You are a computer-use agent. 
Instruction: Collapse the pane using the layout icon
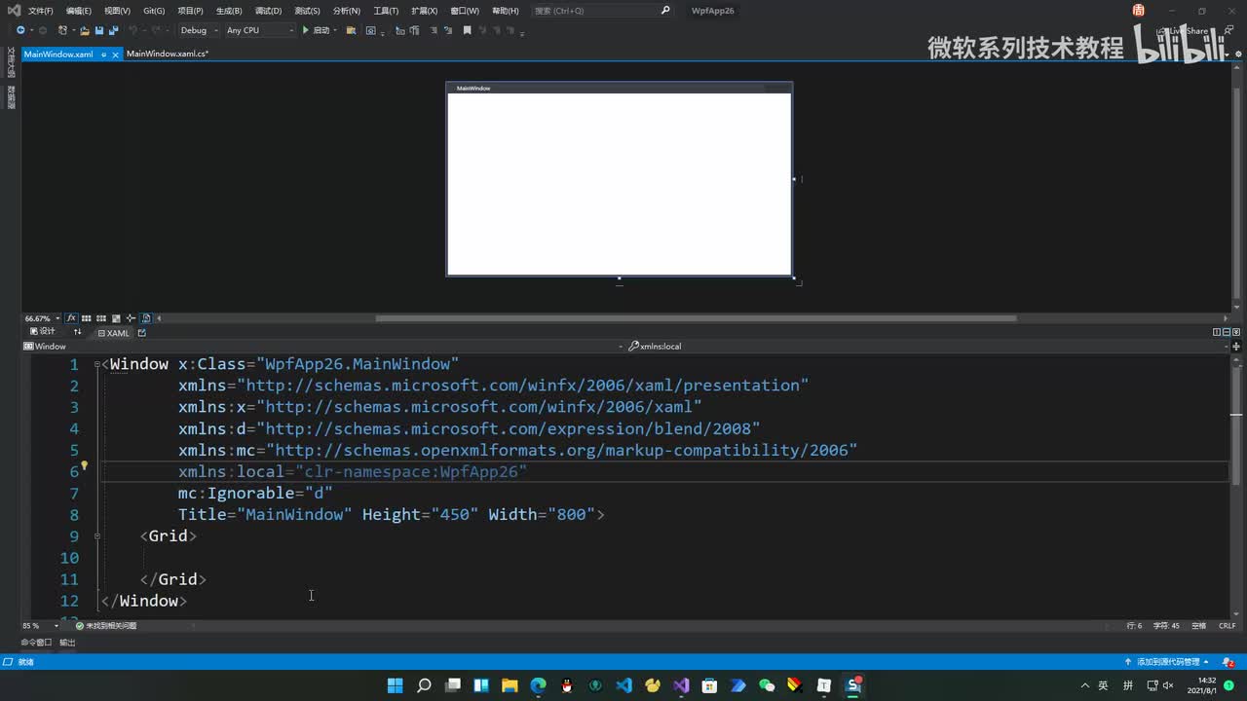1236,332
